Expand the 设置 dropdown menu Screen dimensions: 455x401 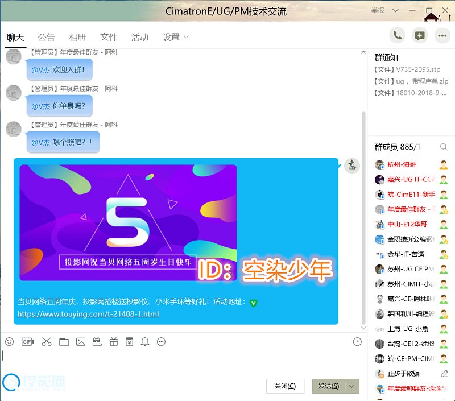[185, 38]
